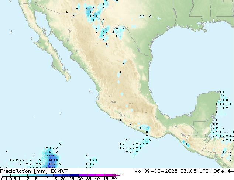Screen dimensions: 234x180
Task: Click the 35–40 mm legend color swatch
Action: pos(91,175)
